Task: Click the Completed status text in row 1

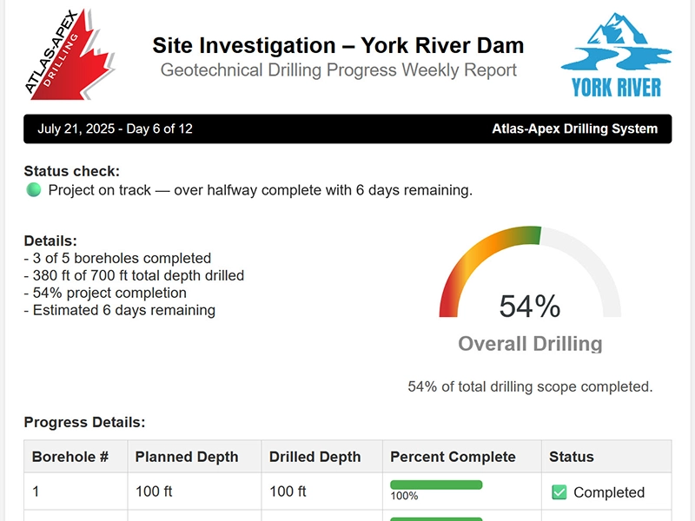Action: (609, 492)
